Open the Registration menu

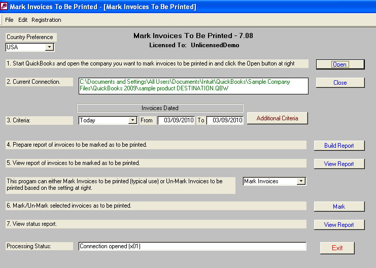pos(46,20)
